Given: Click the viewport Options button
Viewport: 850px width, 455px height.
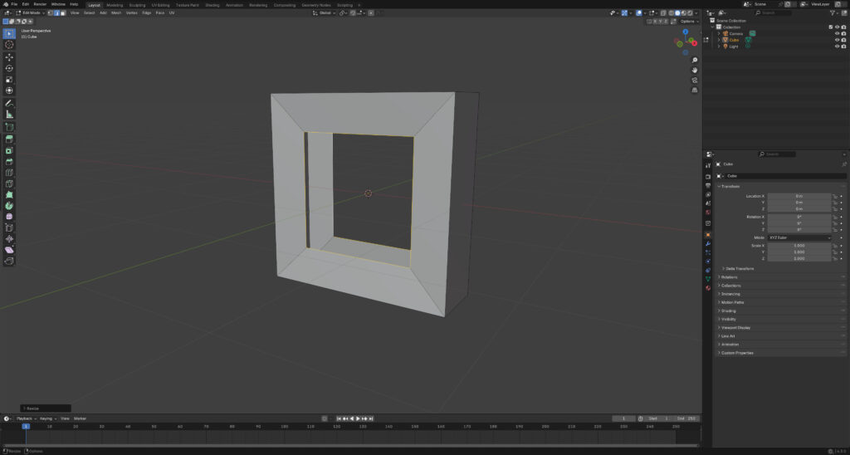Looking at the screenshot, I should pos(688,21).
